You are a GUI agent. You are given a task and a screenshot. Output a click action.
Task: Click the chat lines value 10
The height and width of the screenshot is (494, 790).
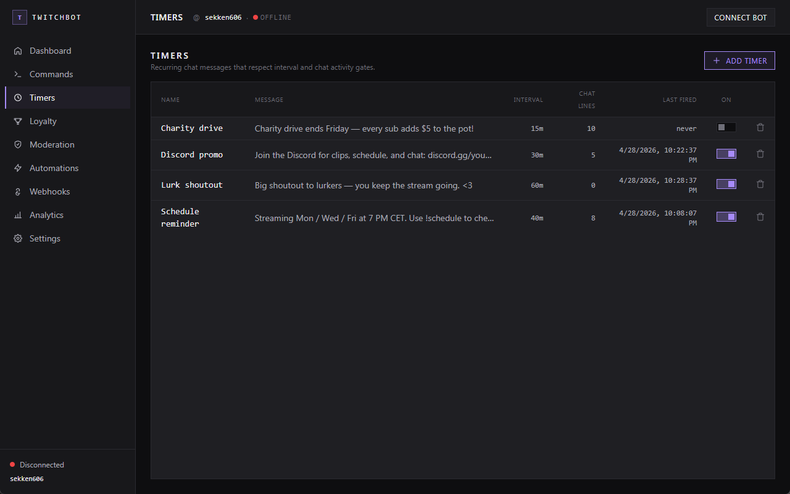(591, 128)
